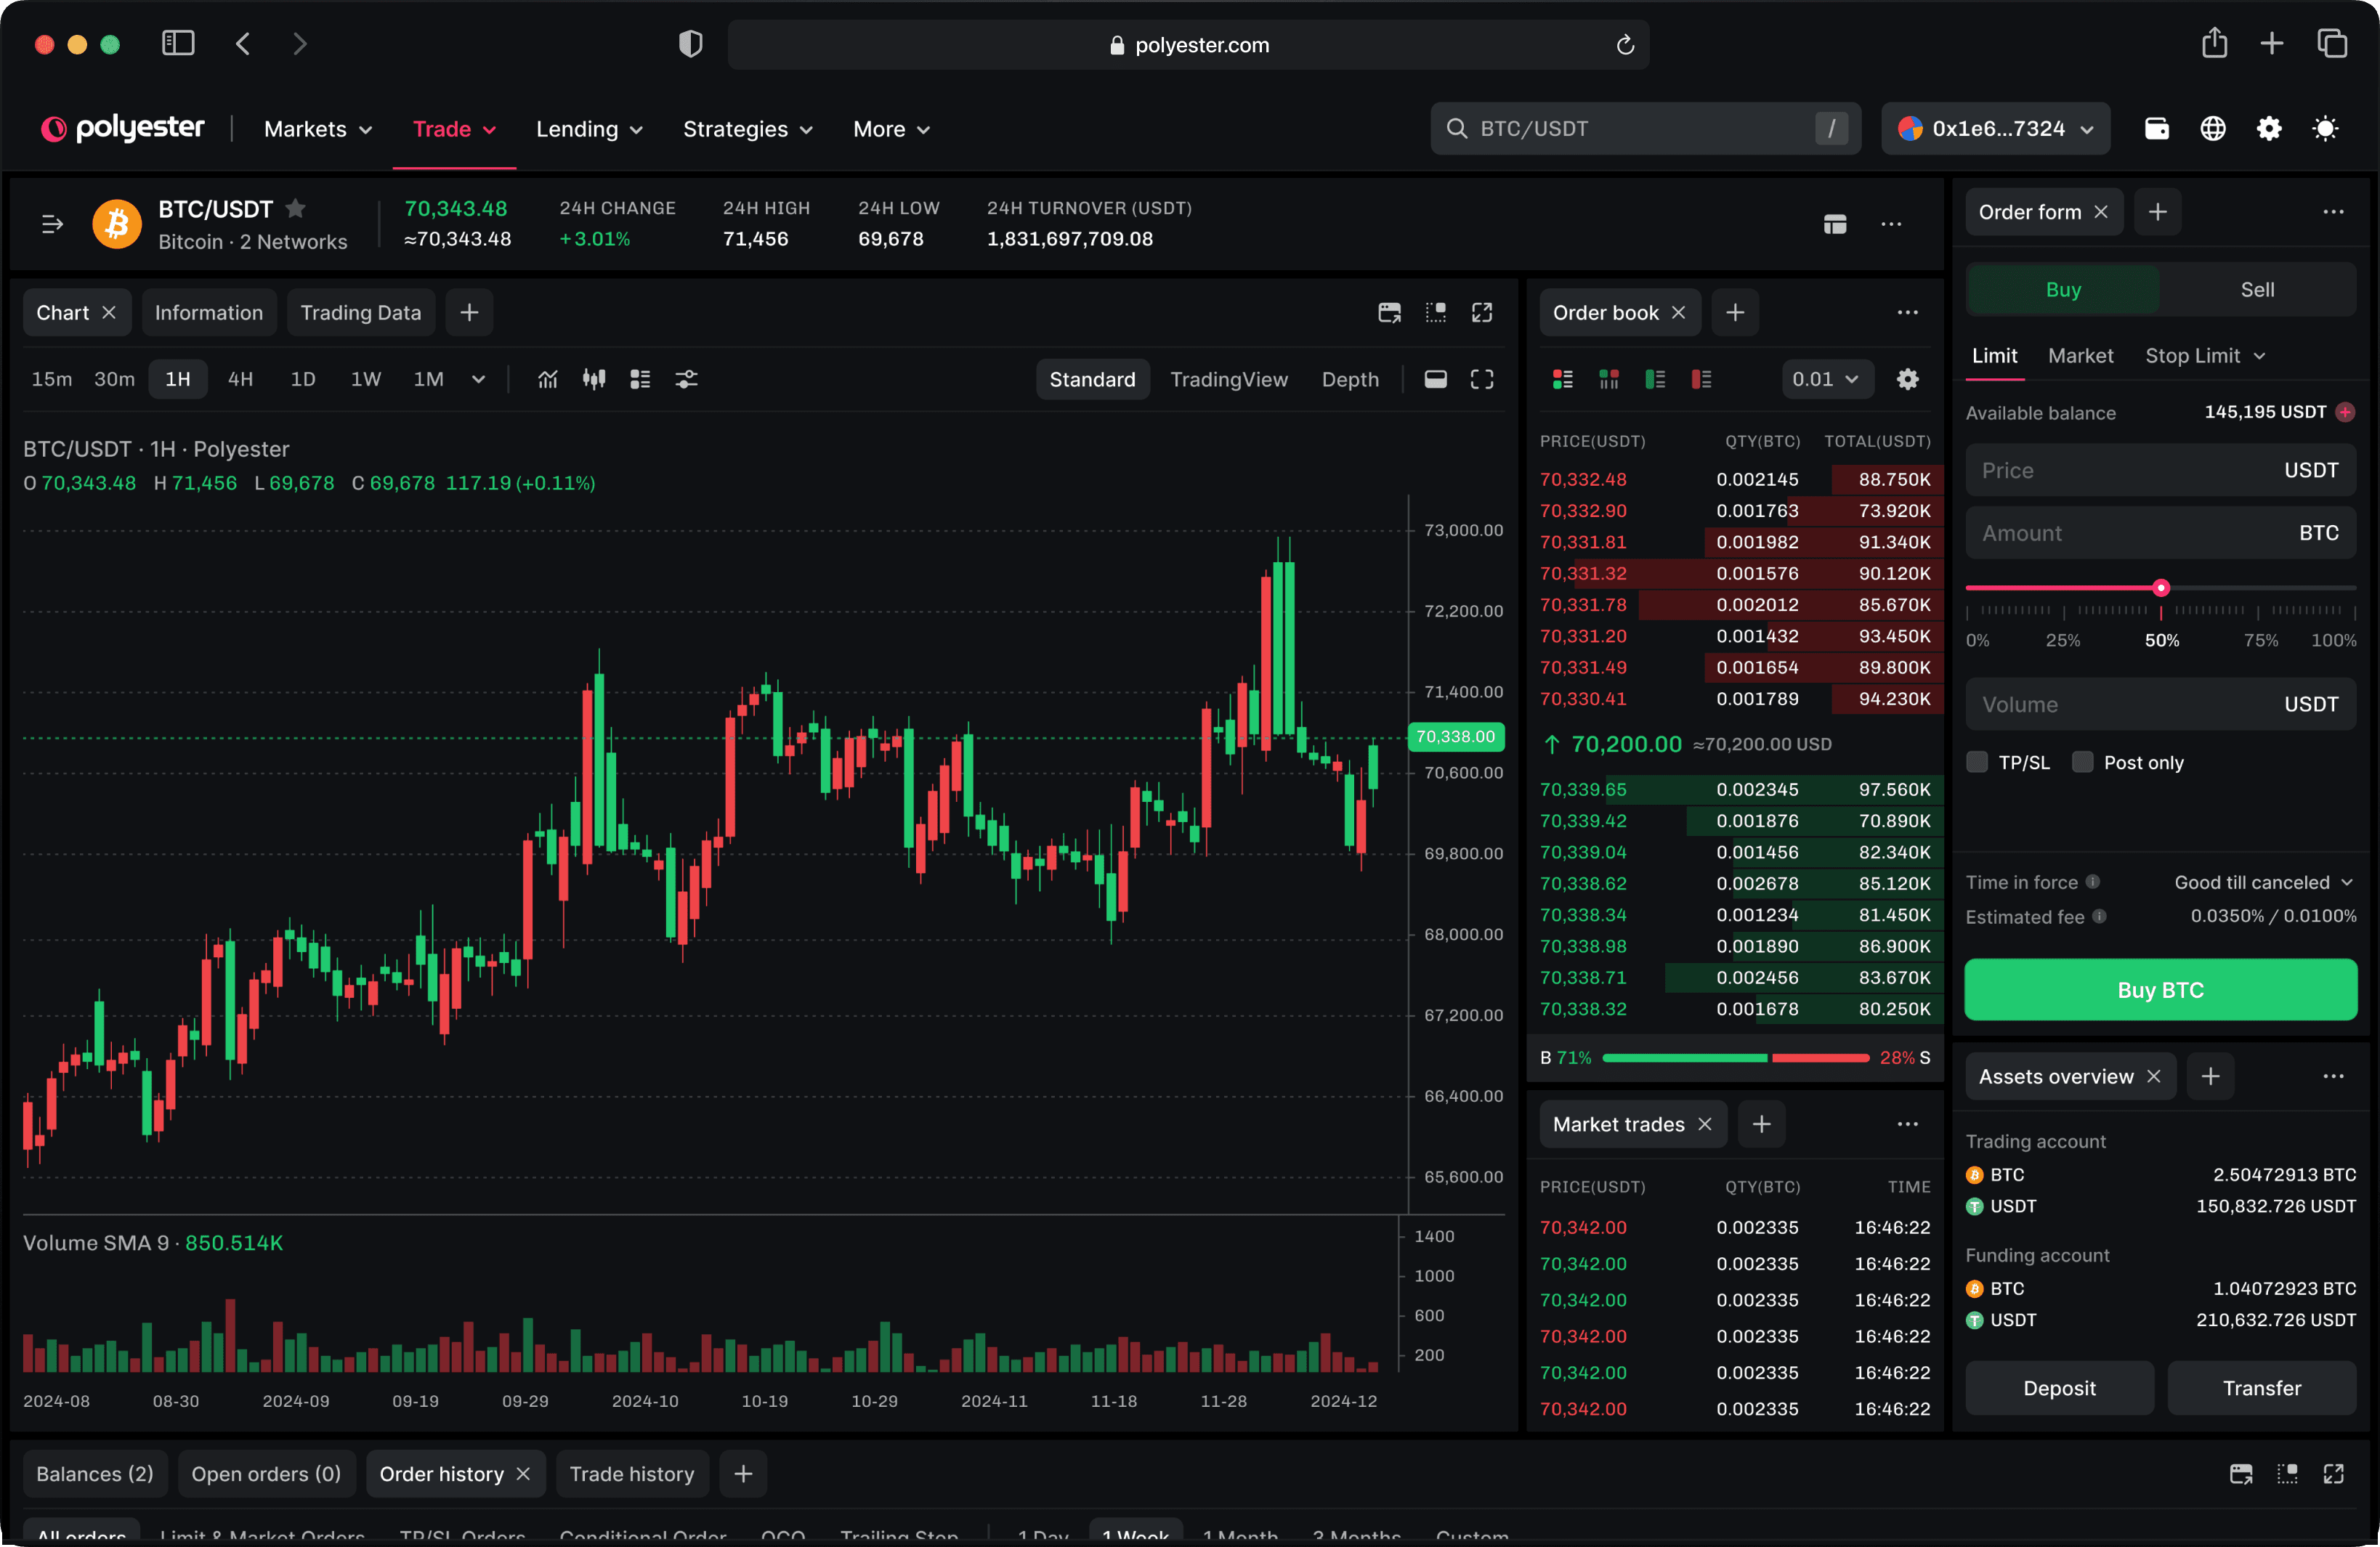Image resolution: width=2380 pixels, height=1547 pixels.
Task: Open the chart settings sliders icon
Action: [x=686, y=379]
